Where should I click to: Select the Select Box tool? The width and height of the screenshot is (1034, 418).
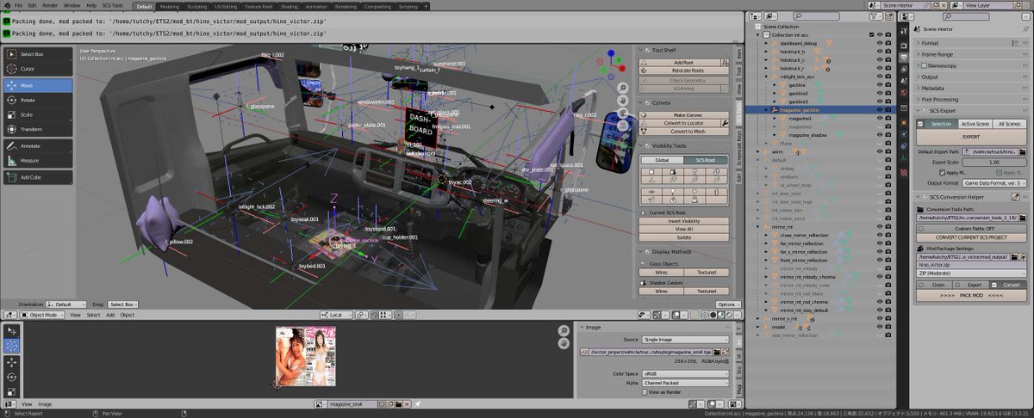point(37,53)
